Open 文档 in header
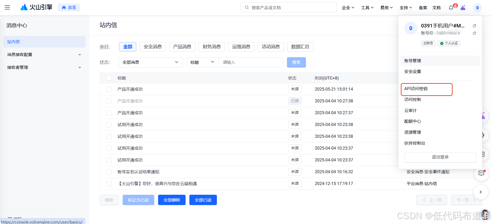 [x=436, y=8]
